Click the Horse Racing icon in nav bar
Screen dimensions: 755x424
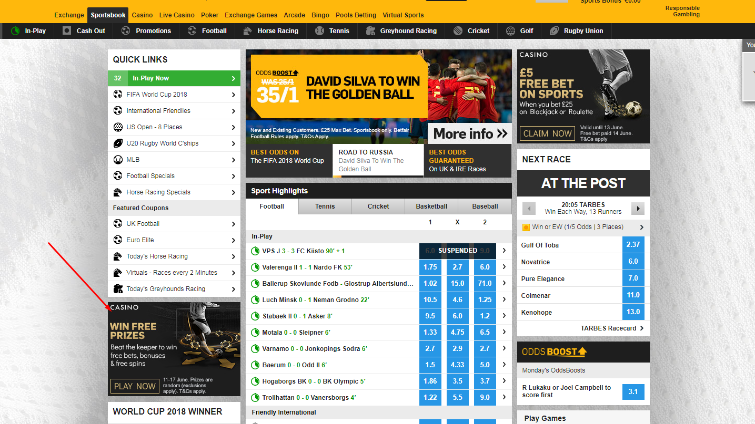click(x=247, y=31)
